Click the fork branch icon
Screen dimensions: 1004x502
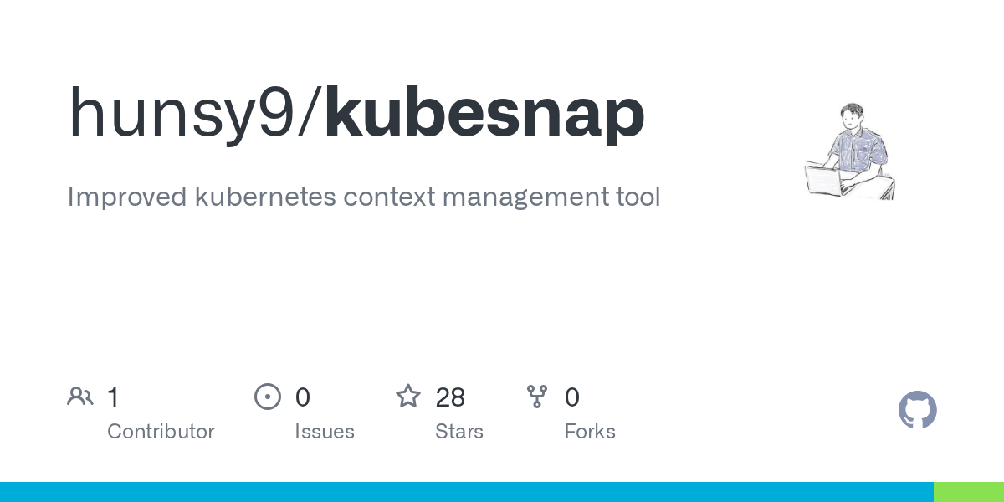pyautogui.click(x=537, y=397)
